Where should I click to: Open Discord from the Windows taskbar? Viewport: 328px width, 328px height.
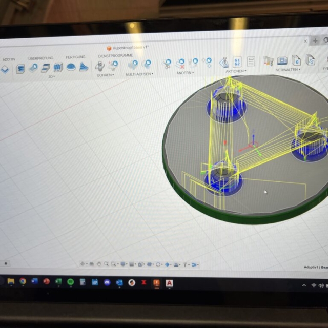[107, 282]
